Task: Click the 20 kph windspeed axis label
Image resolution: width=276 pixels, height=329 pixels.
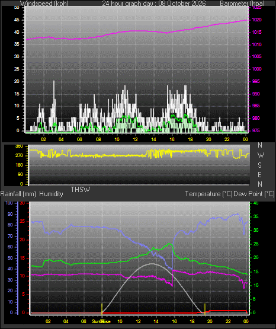Action: point(17,82)
